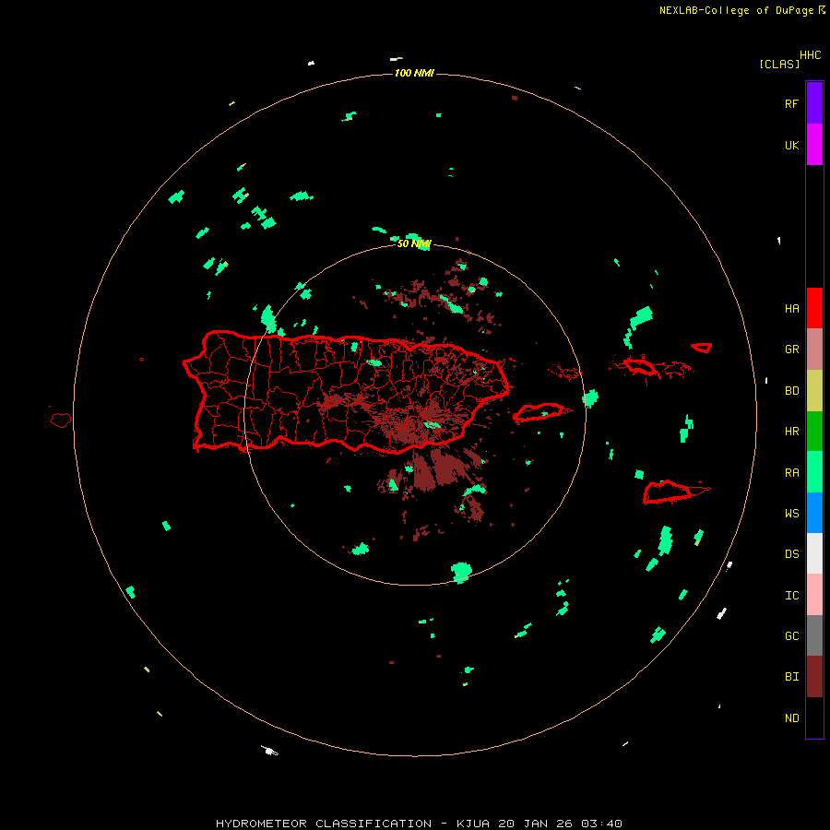
Task: Click the WS blue legend swatch
Action: pos(814,513)
